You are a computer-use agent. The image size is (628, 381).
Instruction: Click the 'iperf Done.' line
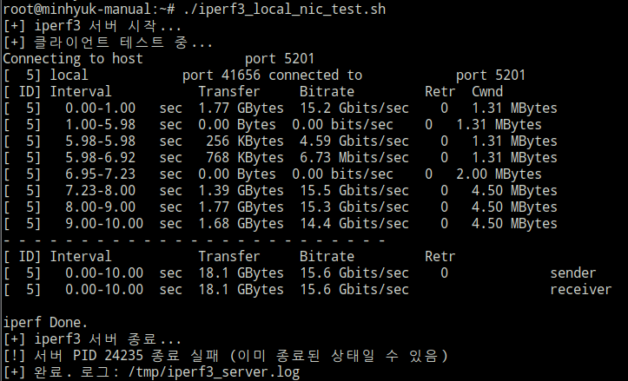pos(45,322)
